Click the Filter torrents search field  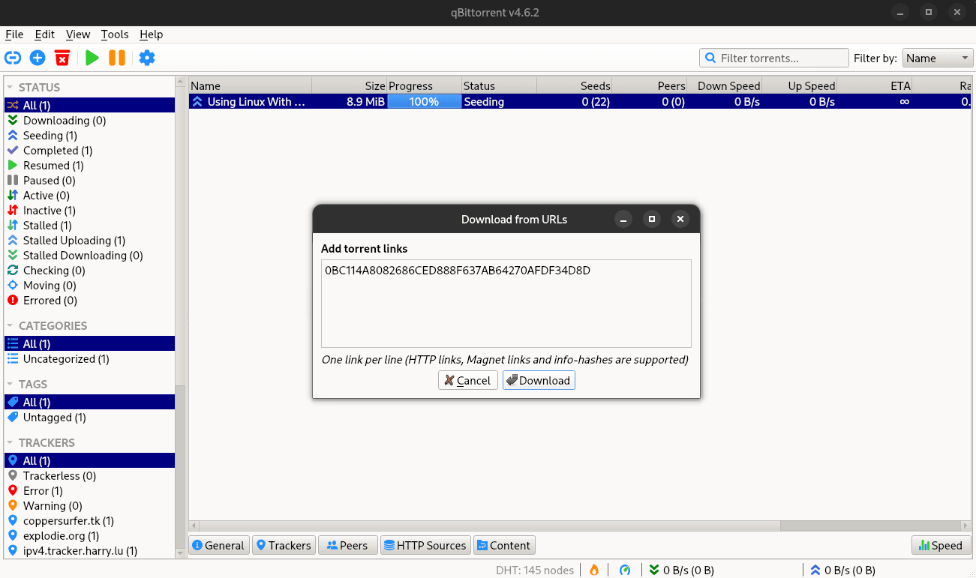pos(773,58)
